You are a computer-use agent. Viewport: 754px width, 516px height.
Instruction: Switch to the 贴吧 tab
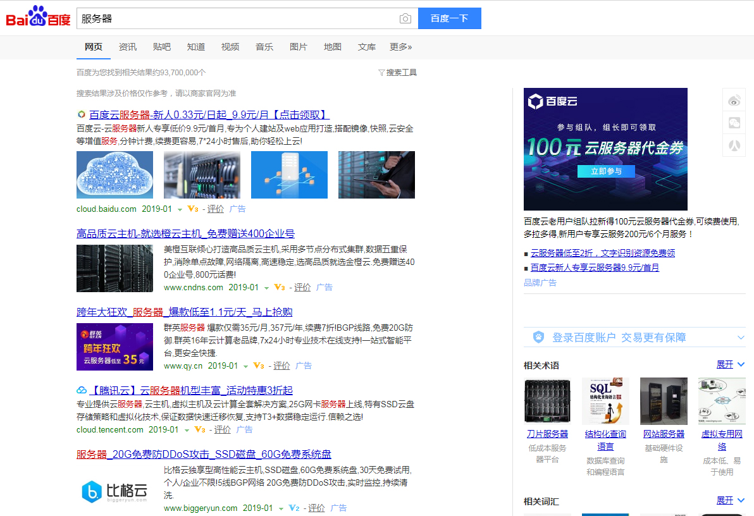[x=161, y=47]
